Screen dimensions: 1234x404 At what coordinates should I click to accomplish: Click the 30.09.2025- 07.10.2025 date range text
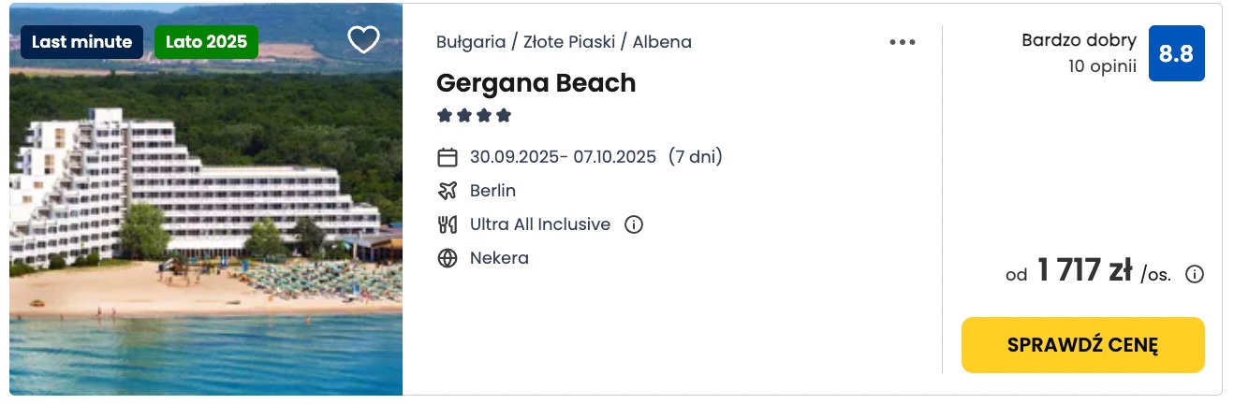pyautogui.click(x=563, y=157)
